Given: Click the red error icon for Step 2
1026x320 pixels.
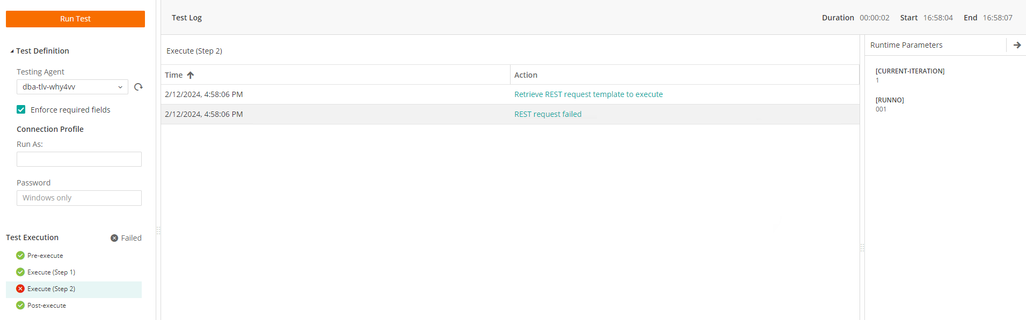Looking at the screenshot, I should 20,289.
